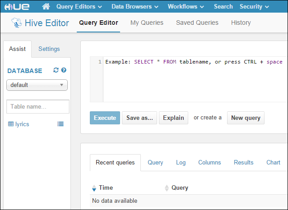Viewport: 288px width, 210px height.
Task: Click the Hue logo
Action: click(17, 7)
